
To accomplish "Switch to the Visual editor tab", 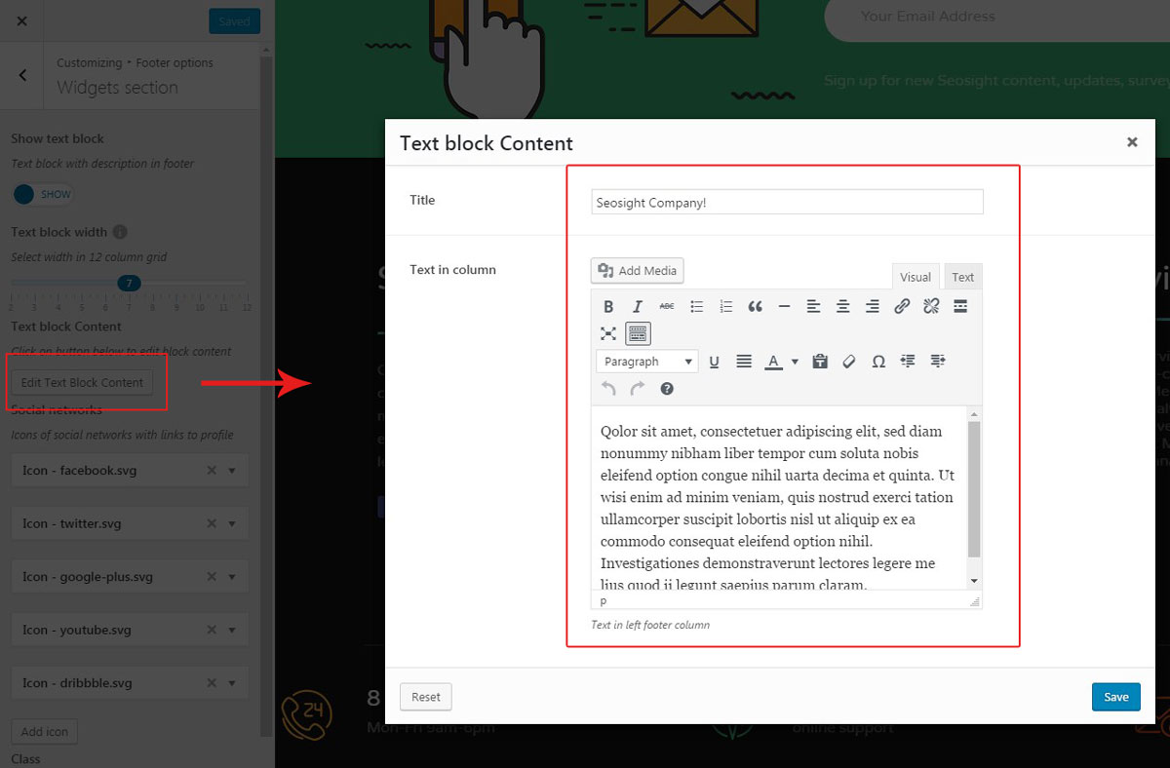I will coord(915,277).
